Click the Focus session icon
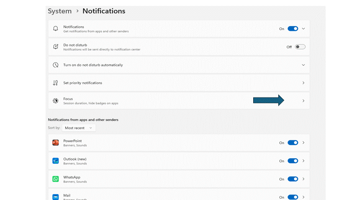 pyautogui.click(x=56, y=101)
